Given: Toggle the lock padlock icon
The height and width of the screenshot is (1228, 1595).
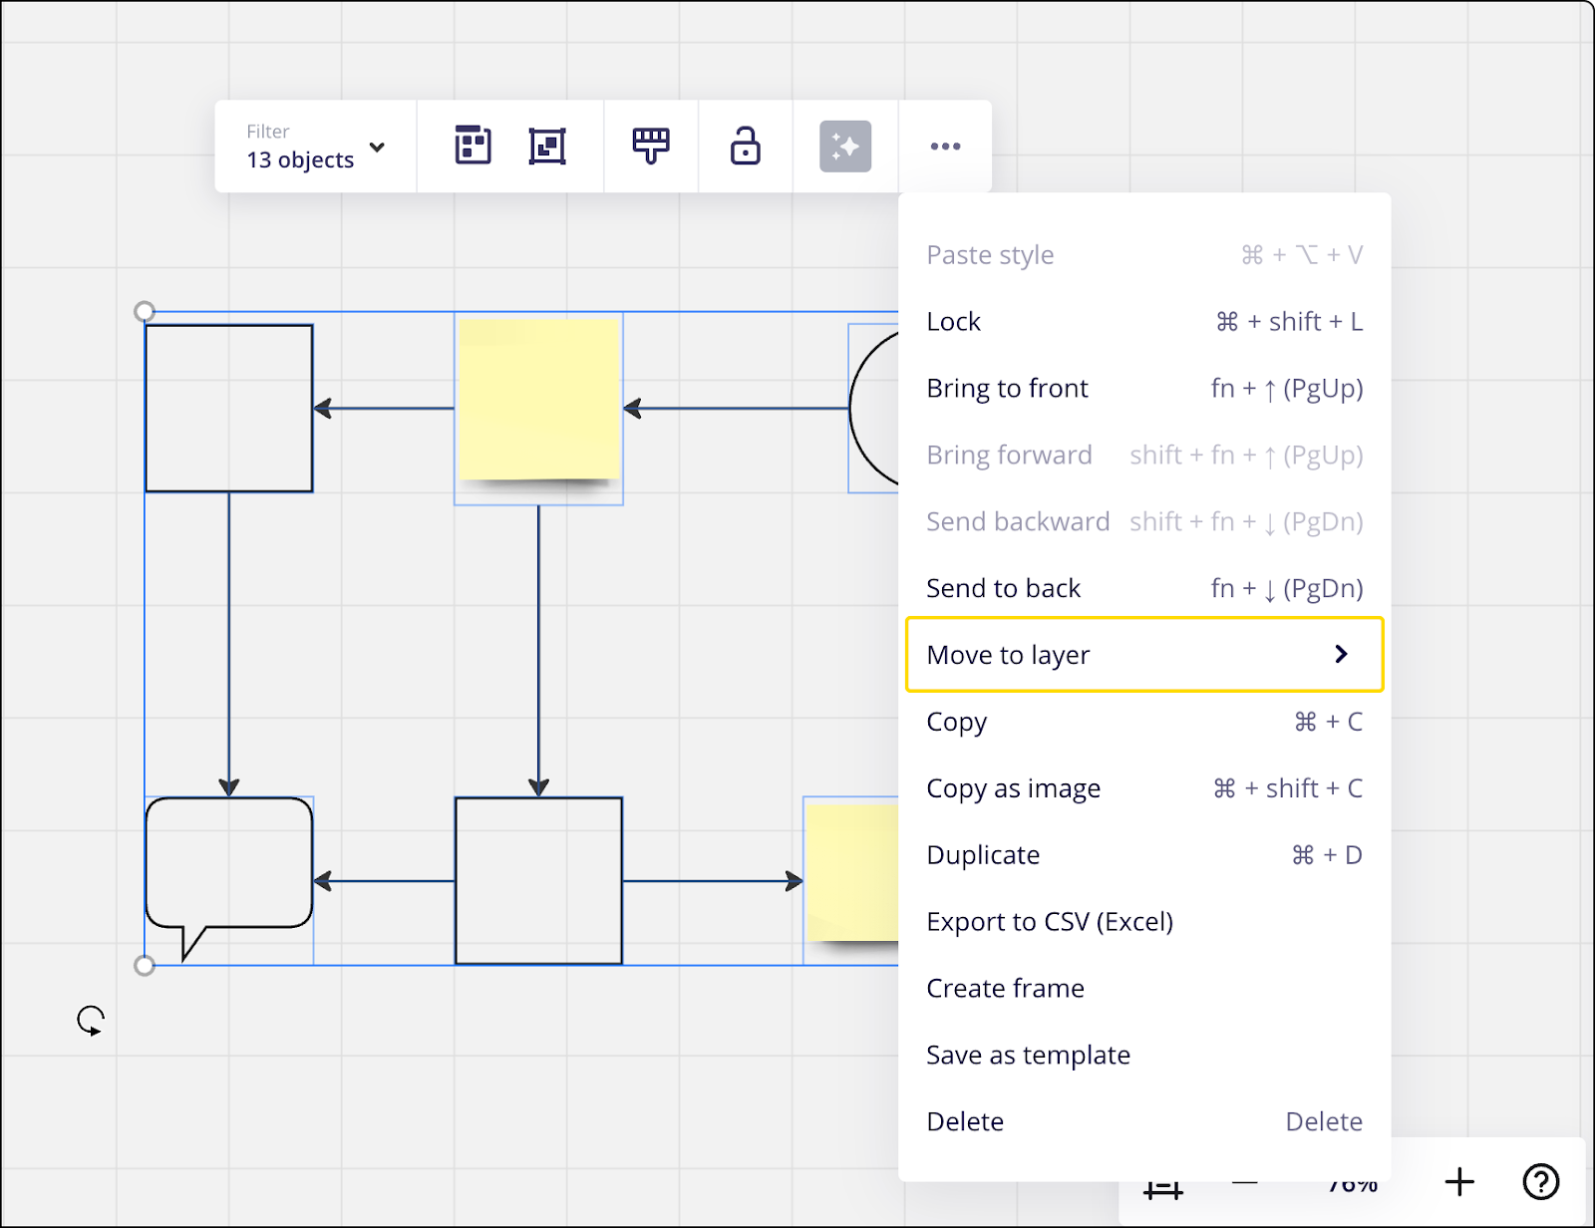Looking at the screenshot, I should coord(746,146).
